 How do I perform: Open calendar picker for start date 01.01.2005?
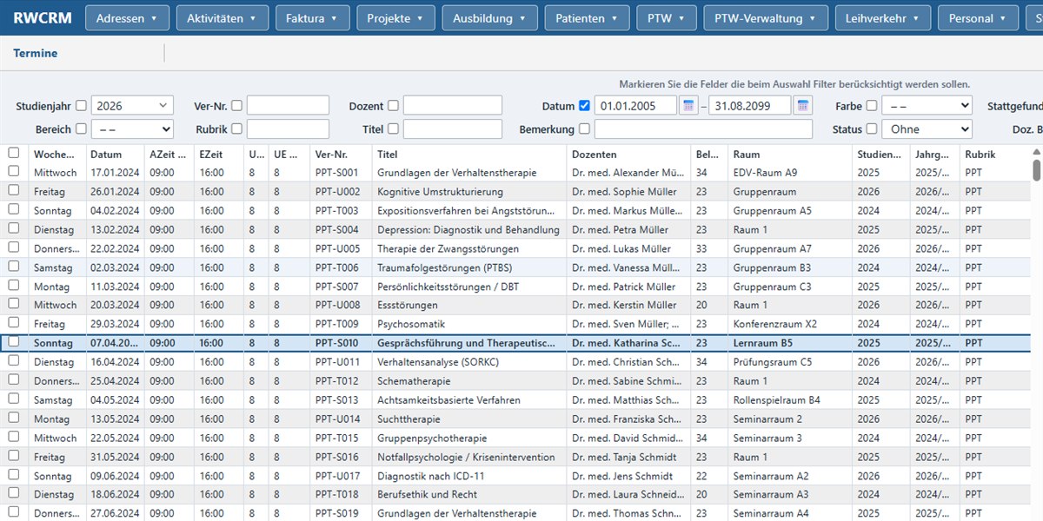click(688, 106)
